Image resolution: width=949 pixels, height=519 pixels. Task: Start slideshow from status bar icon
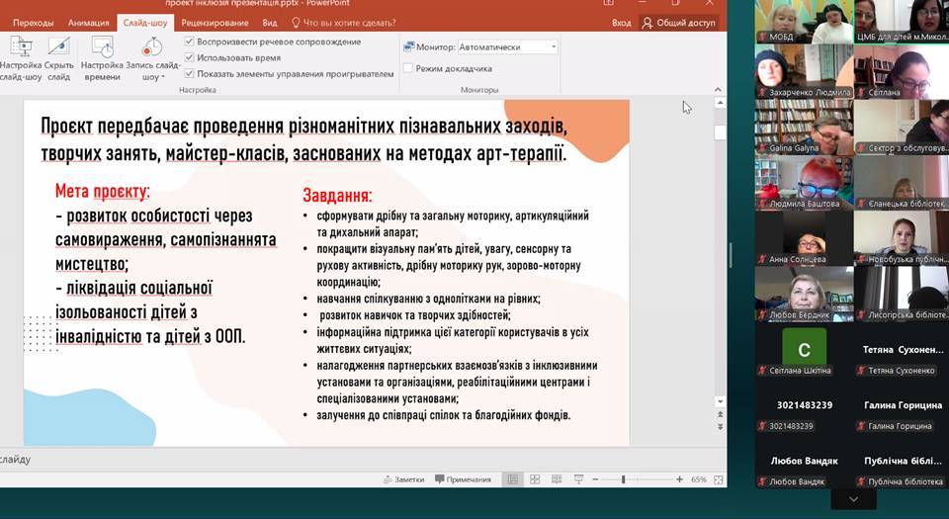click(x=578, y=479)
